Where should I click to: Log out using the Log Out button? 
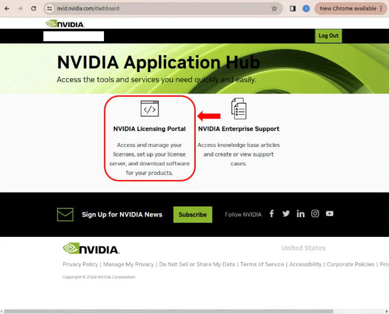pos(328,36)
